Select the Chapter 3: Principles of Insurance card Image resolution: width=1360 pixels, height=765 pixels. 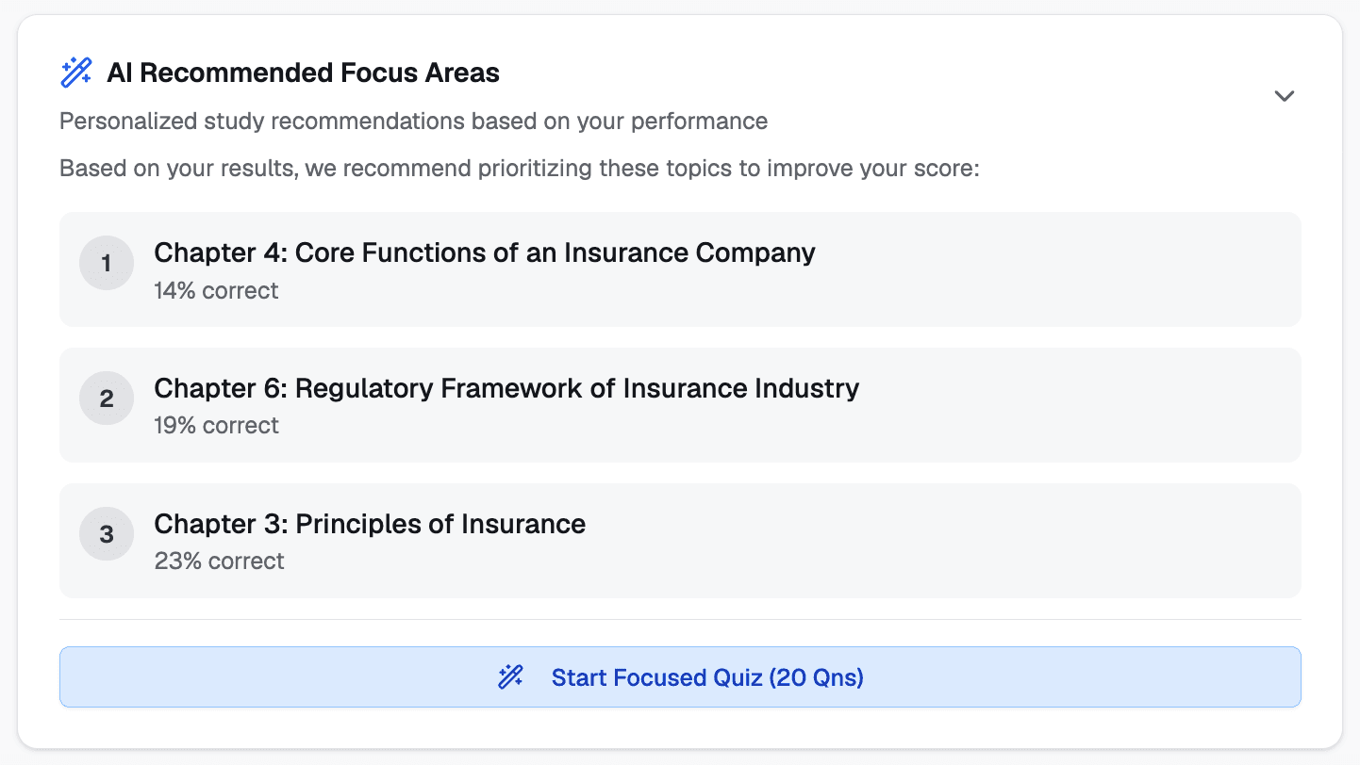click(x=681, y=540)
